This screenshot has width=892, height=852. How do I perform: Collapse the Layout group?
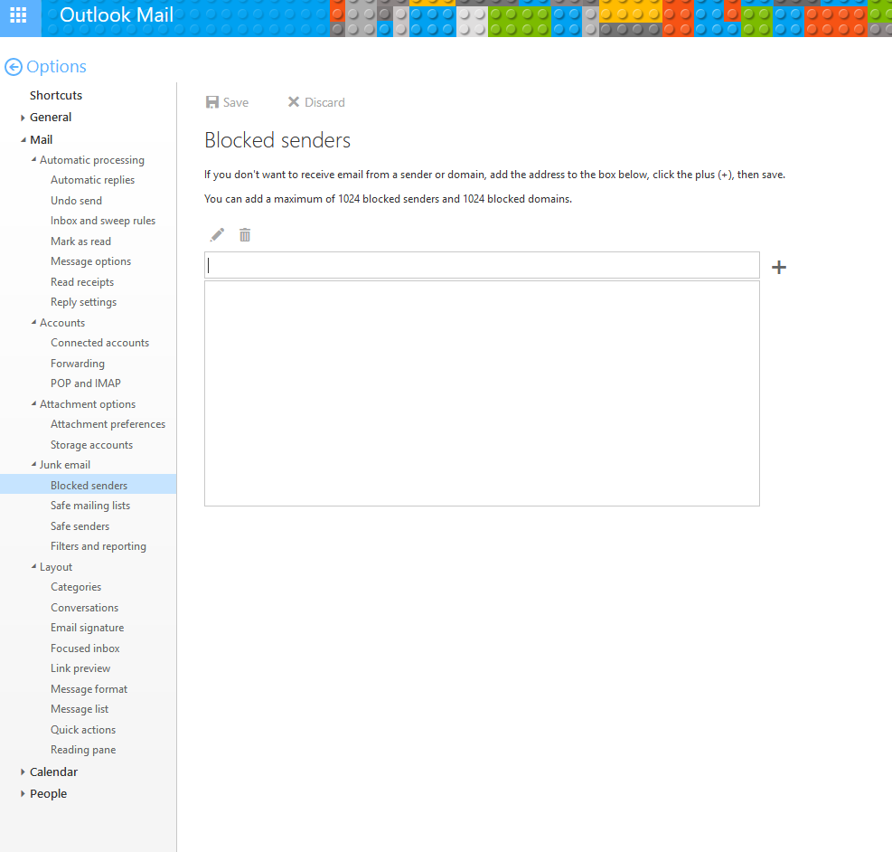pyautogui.click(x=33, y=567)
